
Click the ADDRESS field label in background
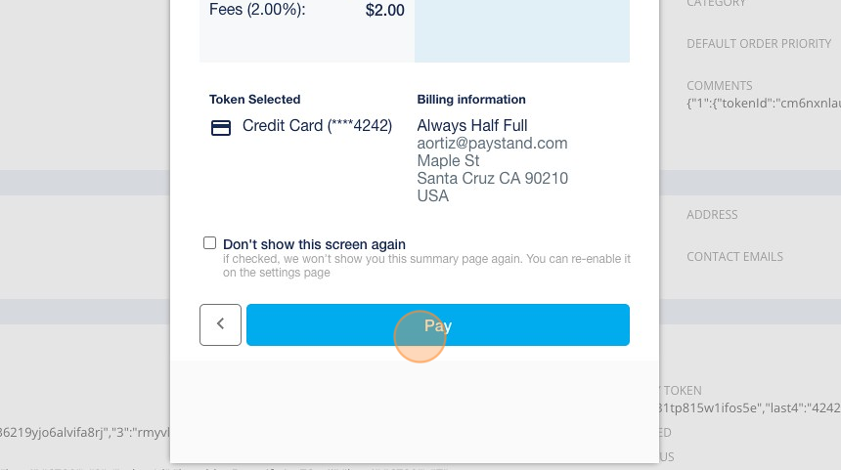712,214
